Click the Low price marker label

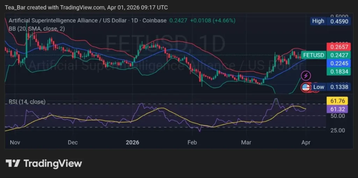318,87
